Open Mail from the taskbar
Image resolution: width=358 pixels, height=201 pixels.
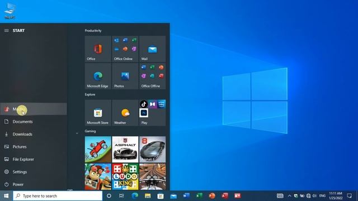coord(173,196)
